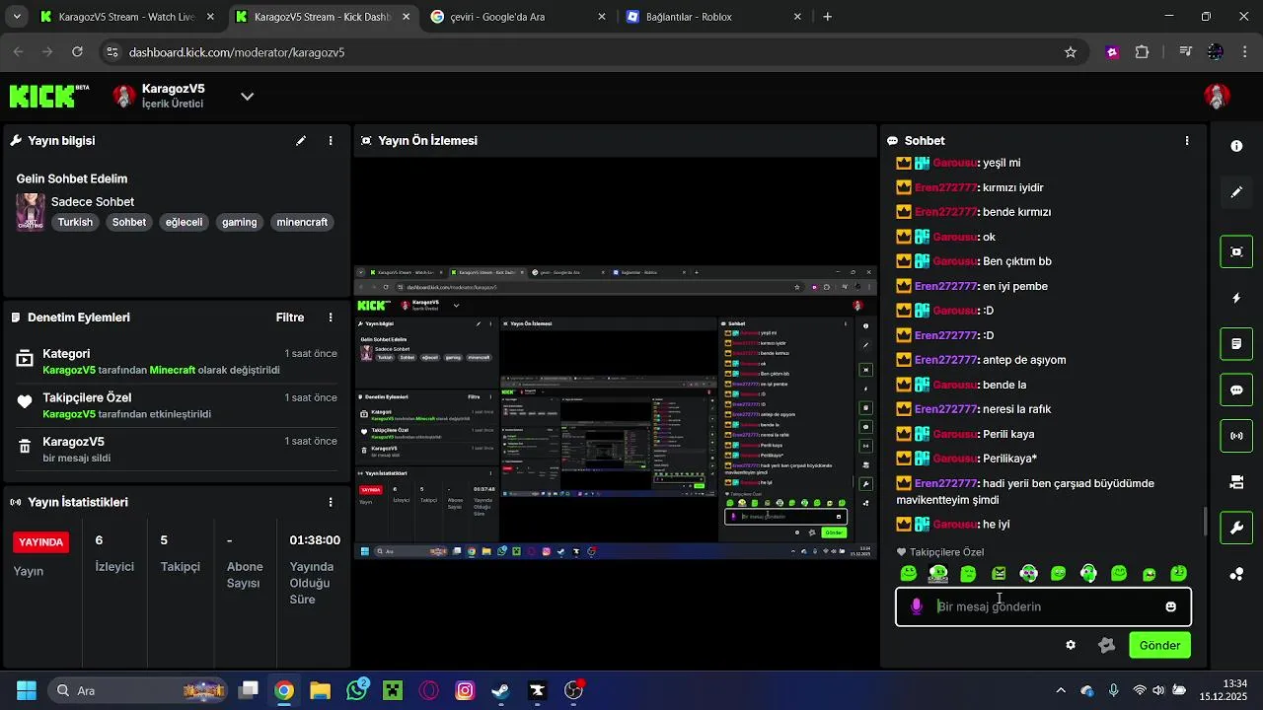The width and height of the screenshot is (1263, 710).
Task: Send message with Gönder button
Action: tap(1159, 646)
